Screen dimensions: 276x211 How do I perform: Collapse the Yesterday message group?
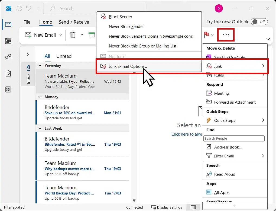[x=40, y=65]
